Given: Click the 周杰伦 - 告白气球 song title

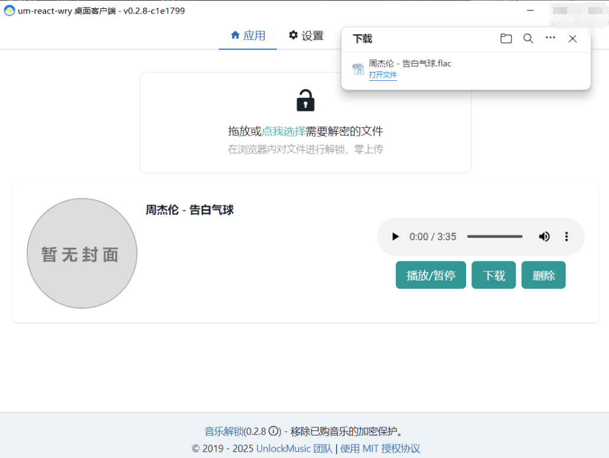Looking at the screenshot, I should coord(190,210).
